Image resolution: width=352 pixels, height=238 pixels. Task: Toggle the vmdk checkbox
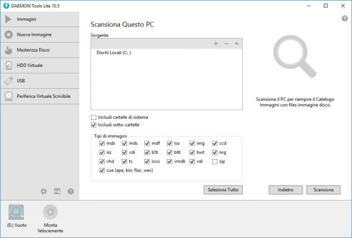[x=170, y=161]
